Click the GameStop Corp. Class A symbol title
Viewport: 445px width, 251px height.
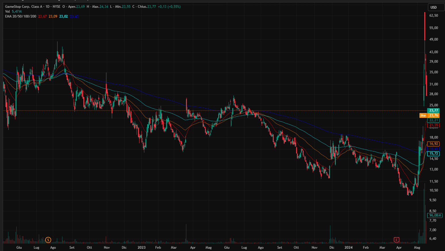[x=22, y=7]
